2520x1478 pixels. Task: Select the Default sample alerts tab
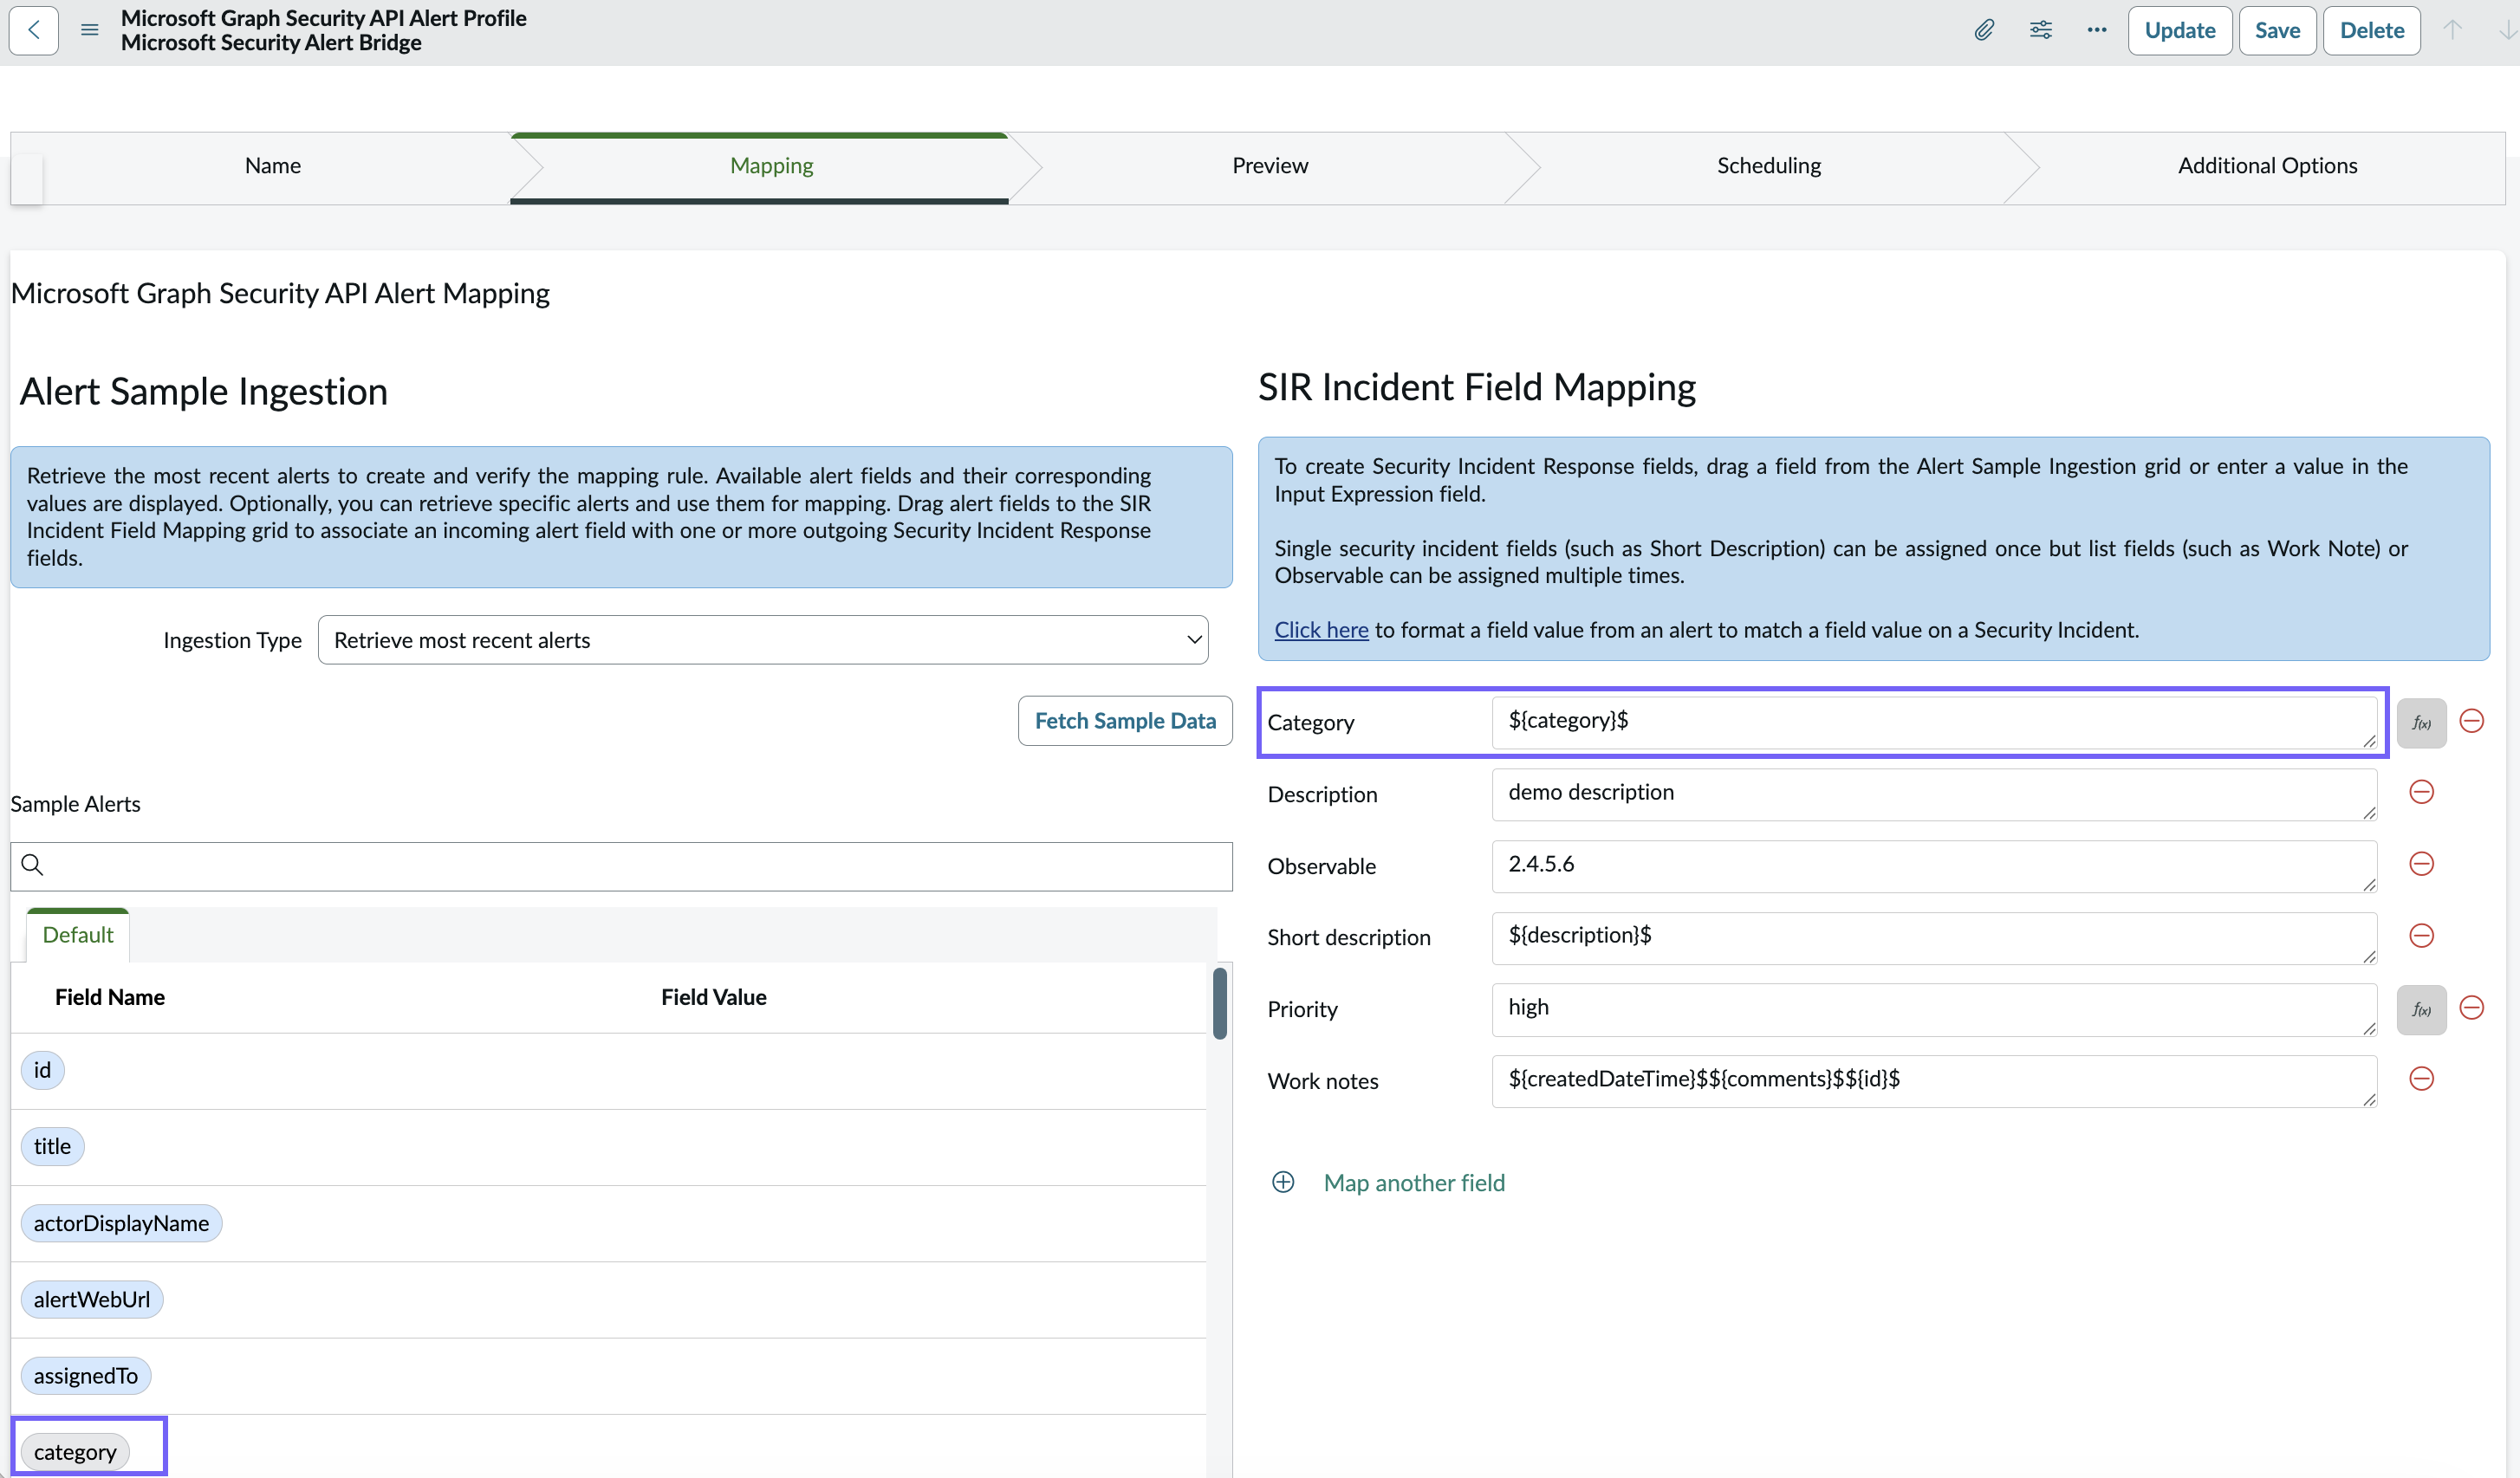point(78,935)
